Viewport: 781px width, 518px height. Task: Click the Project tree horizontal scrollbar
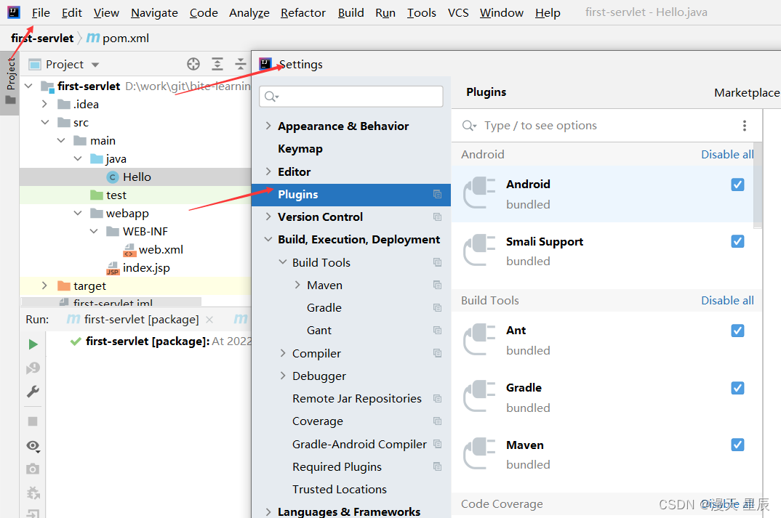111,302
